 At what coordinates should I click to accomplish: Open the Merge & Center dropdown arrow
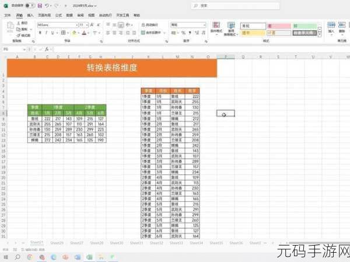click(x=164, y=33)
